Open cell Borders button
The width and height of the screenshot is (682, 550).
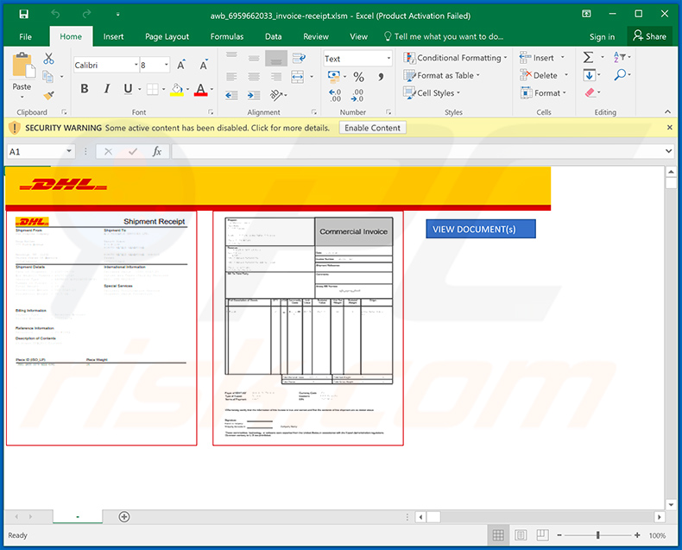pos(153,89)
